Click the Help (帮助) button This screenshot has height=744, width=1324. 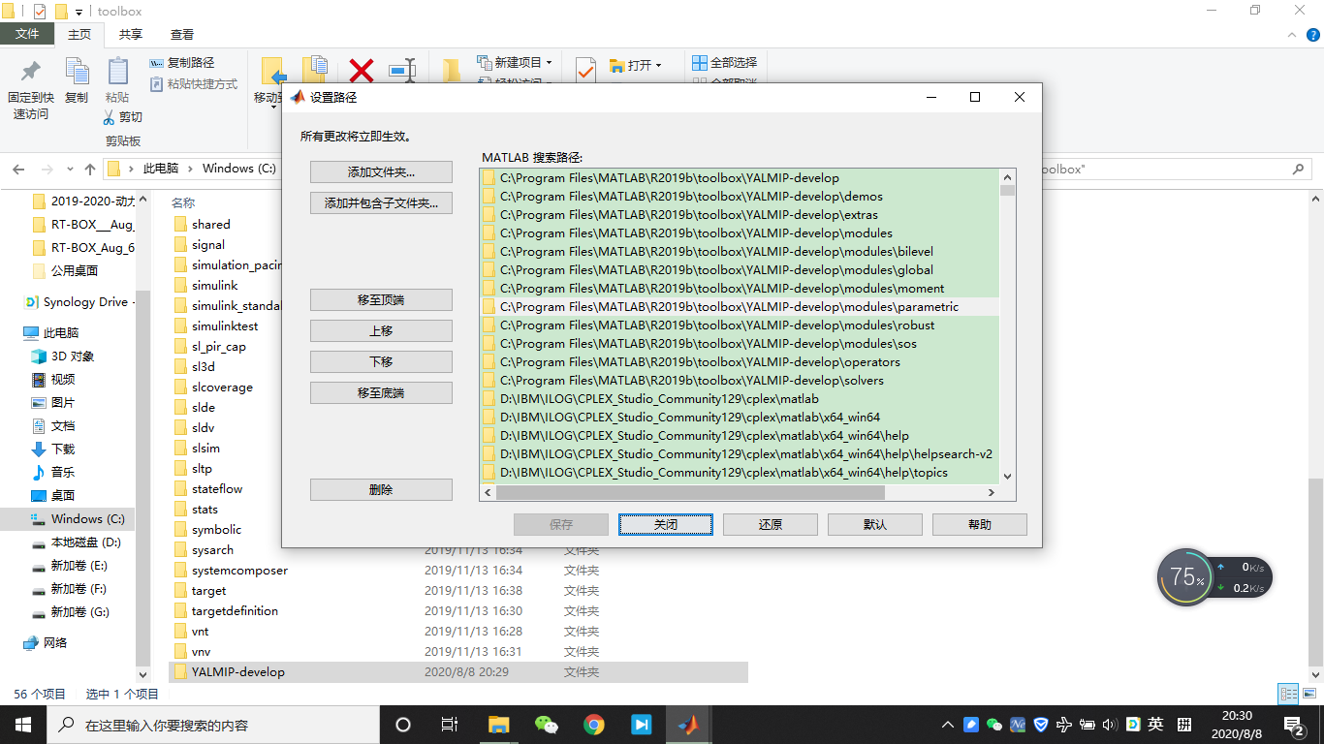click(x=980, y=525)
